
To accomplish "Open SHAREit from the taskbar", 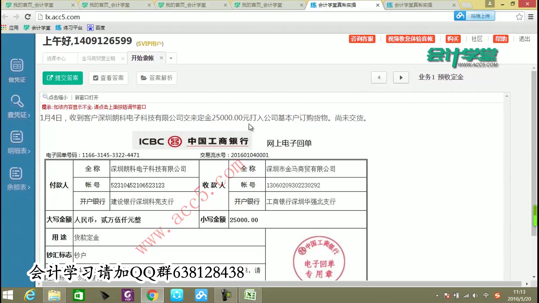I will (177, 295).
